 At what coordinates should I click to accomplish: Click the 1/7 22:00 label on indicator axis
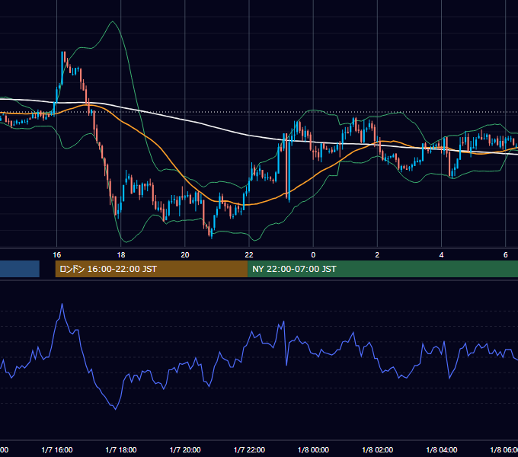pos(249,449)
